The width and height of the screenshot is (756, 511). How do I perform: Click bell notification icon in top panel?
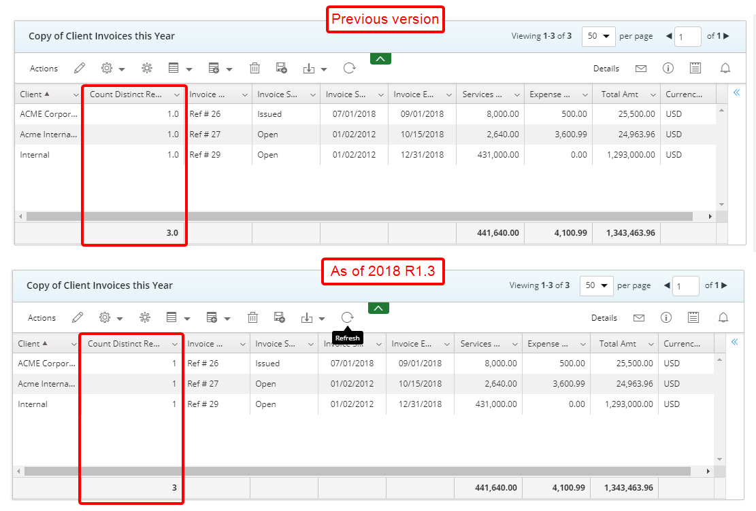click(725, 69)
